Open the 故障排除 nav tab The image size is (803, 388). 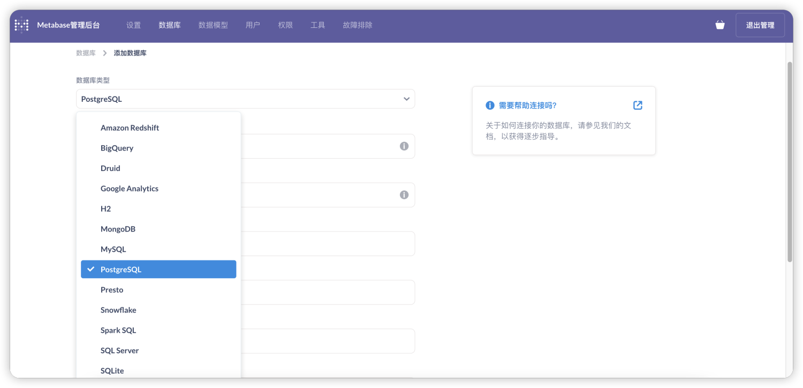click(x=358, y=25)
